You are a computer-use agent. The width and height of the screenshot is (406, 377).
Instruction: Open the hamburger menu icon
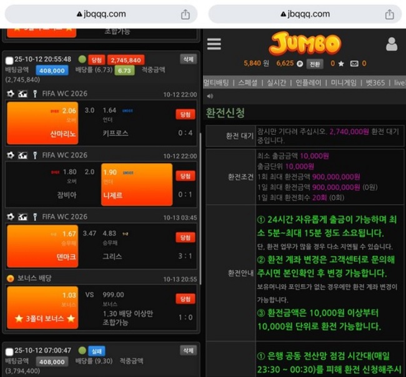[x=214, y=44]
